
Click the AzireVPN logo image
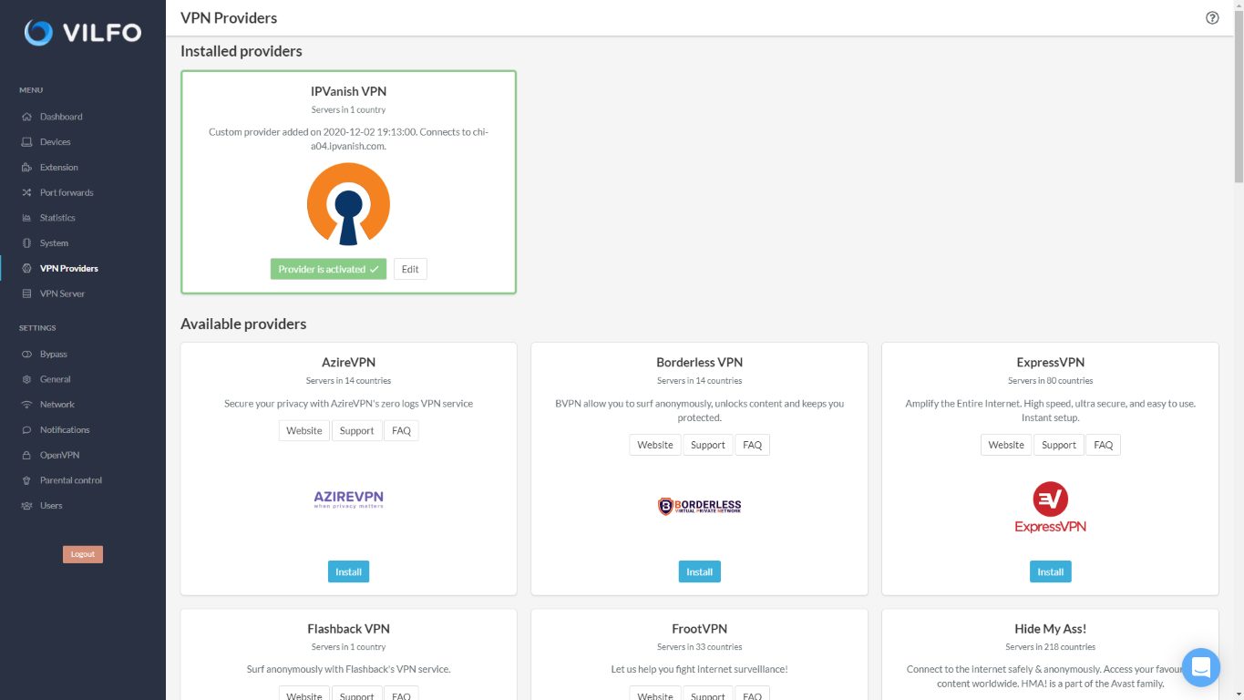[348, 499]
